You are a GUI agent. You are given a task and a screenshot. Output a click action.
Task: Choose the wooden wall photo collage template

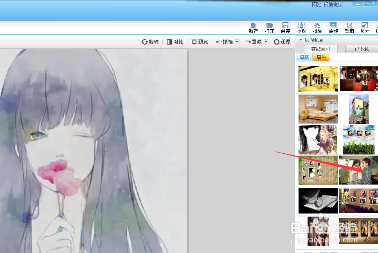coord(318,170)
